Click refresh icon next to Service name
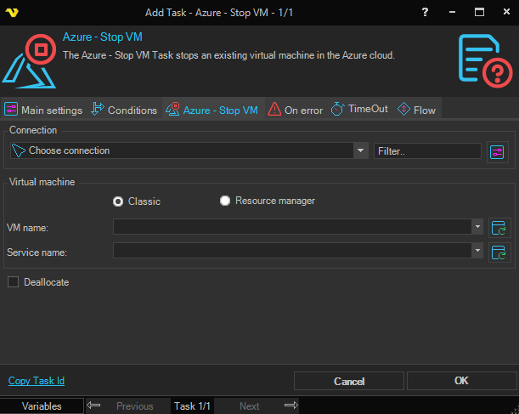This screenshot has width=519, height=414. click(498, 252)
